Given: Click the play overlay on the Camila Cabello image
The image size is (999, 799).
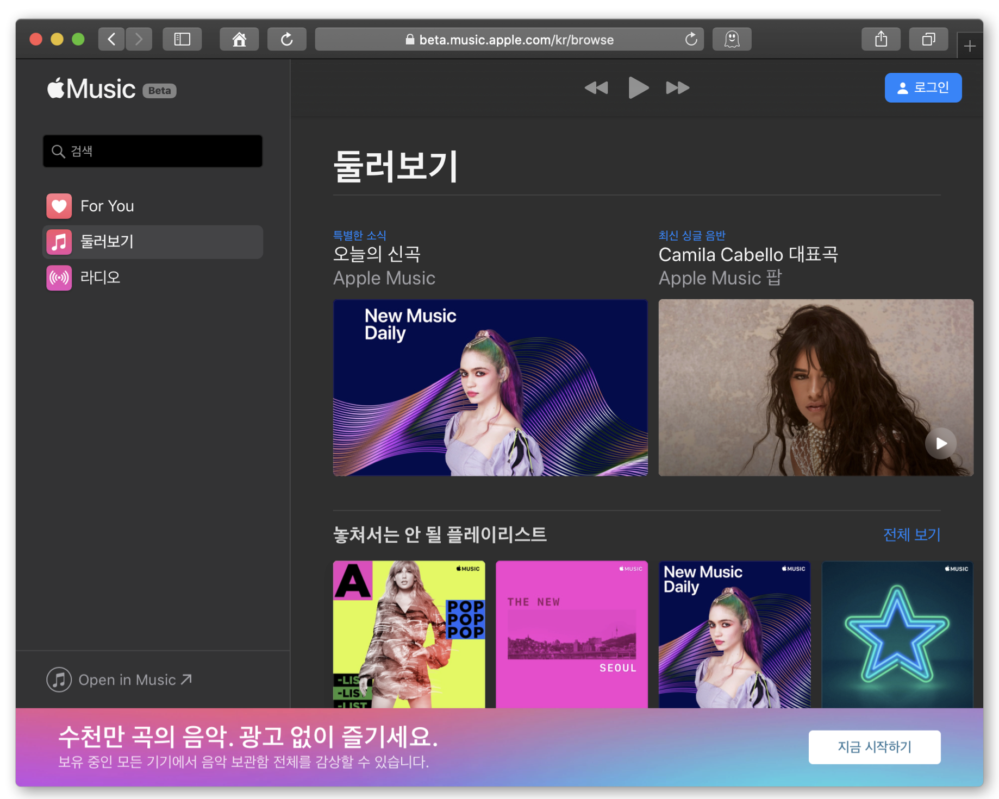Looking at the screenshot, I should (941, 443).
